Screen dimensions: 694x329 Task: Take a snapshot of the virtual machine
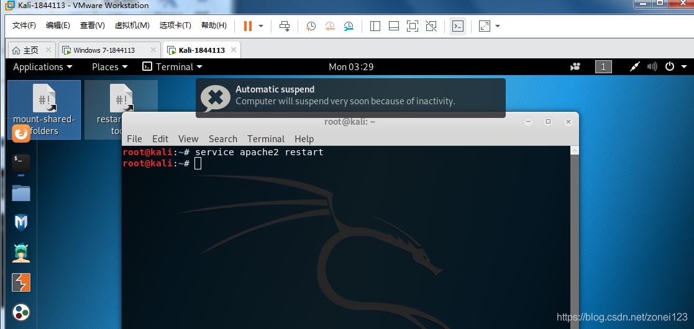coord(311,26)
